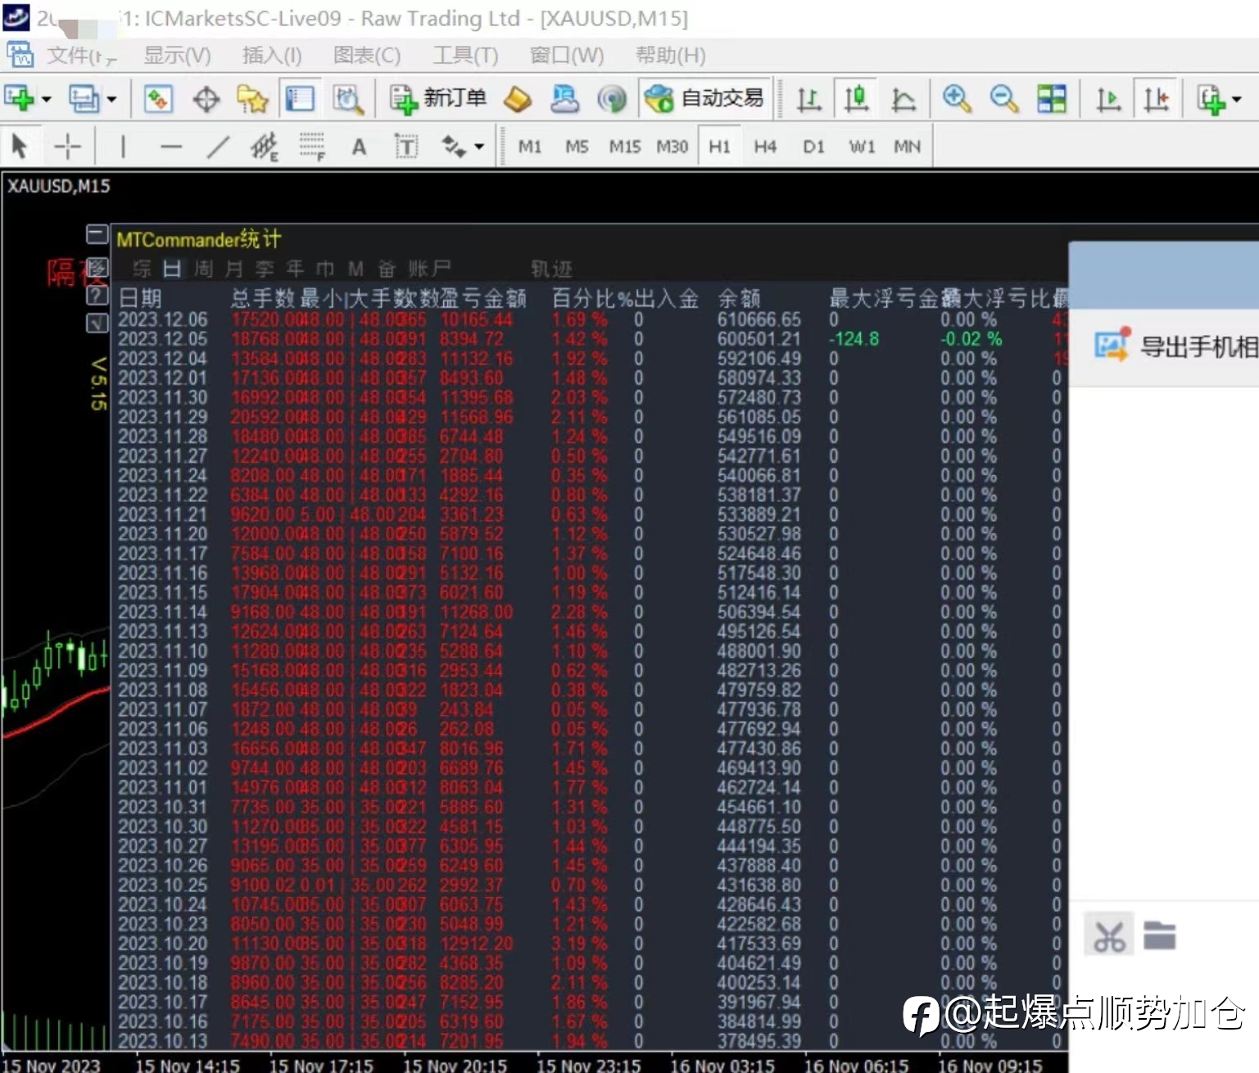Open new chart via green plus icon

[18, 99]
